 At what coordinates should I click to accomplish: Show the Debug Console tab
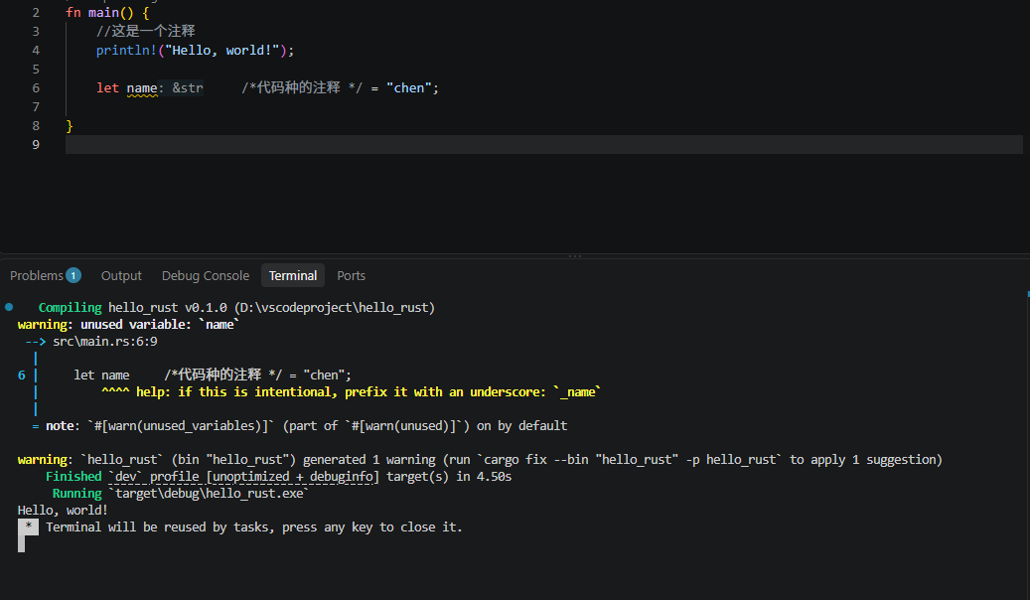206,275
